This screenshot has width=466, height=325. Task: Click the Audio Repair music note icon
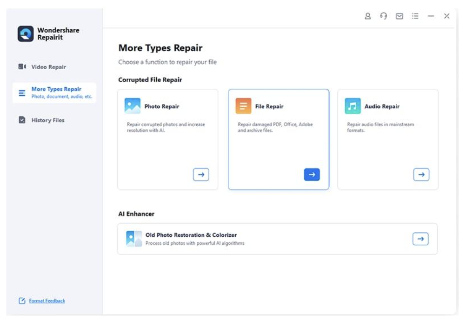[x=353, y=106]
